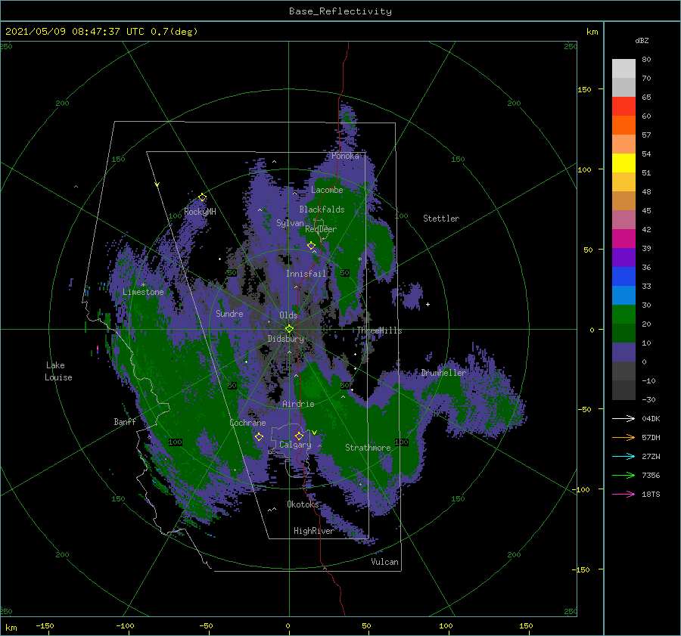Click the Olds label

[288, 315]
